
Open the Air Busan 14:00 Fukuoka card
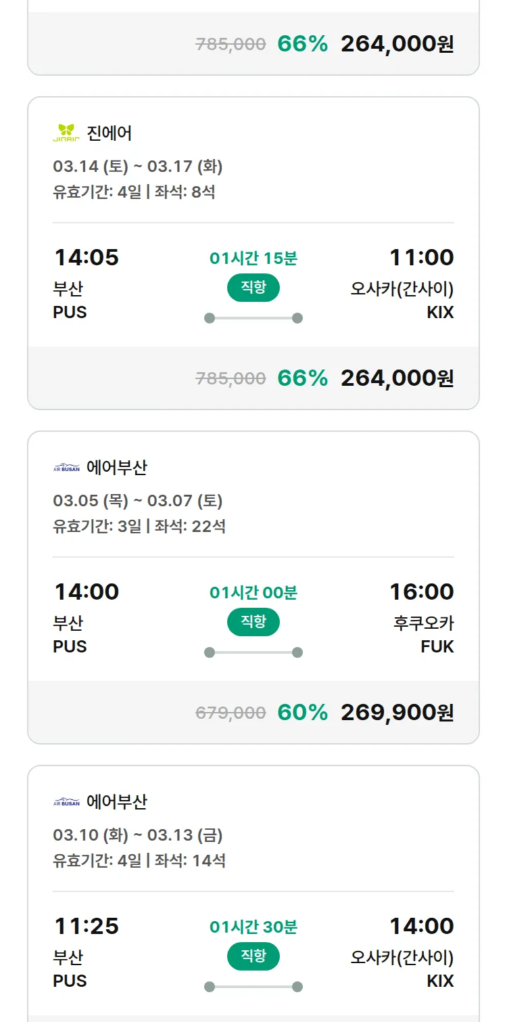click(87, 592)
